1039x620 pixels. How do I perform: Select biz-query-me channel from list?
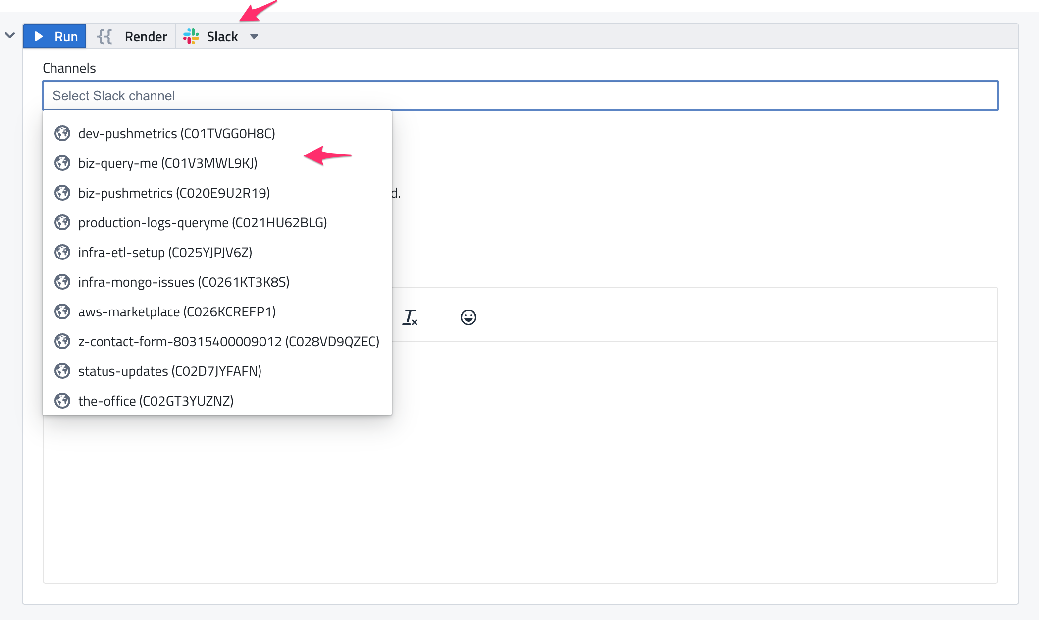click(x=167, y=163)
